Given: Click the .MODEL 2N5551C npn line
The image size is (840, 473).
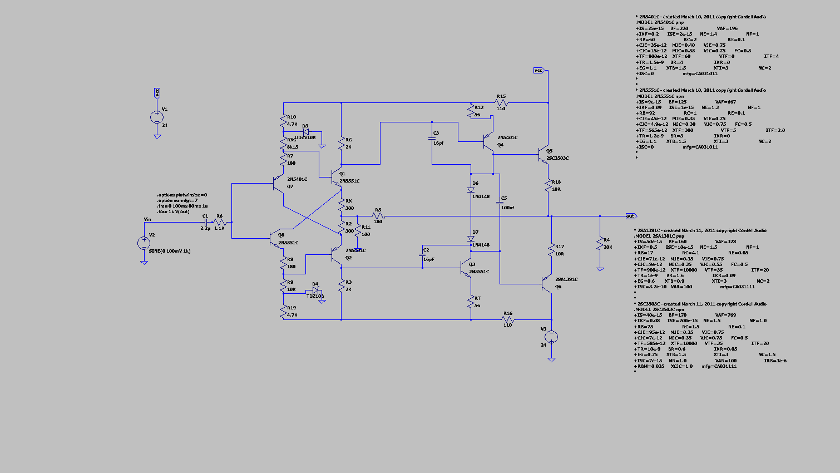Looking at the screenshot, I should point(660,96).
